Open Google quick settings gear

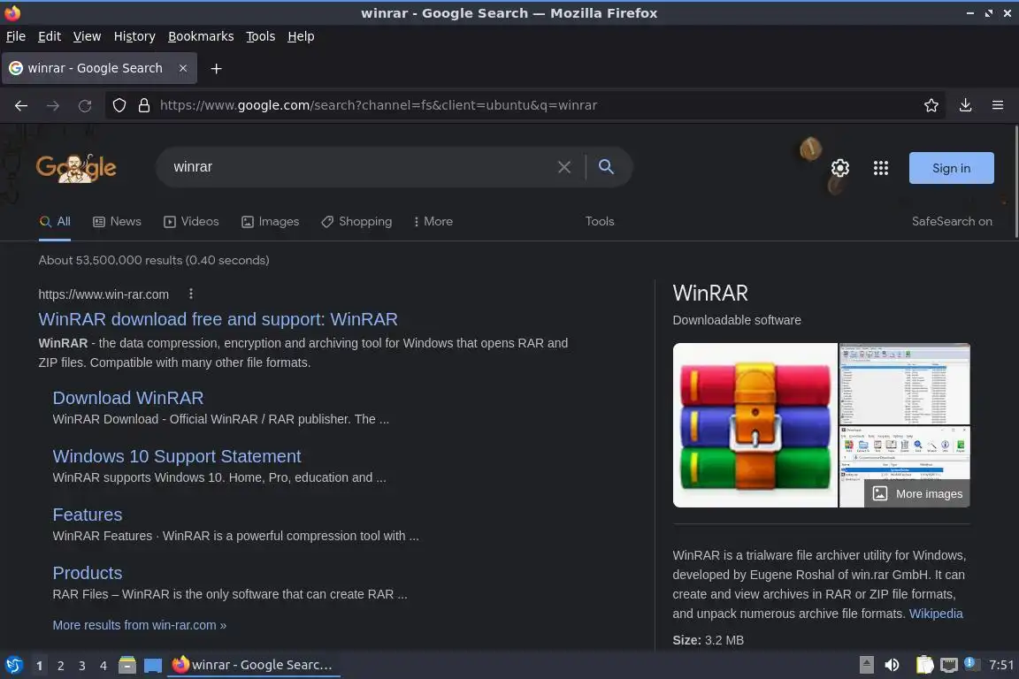click(x=840, y=168)
